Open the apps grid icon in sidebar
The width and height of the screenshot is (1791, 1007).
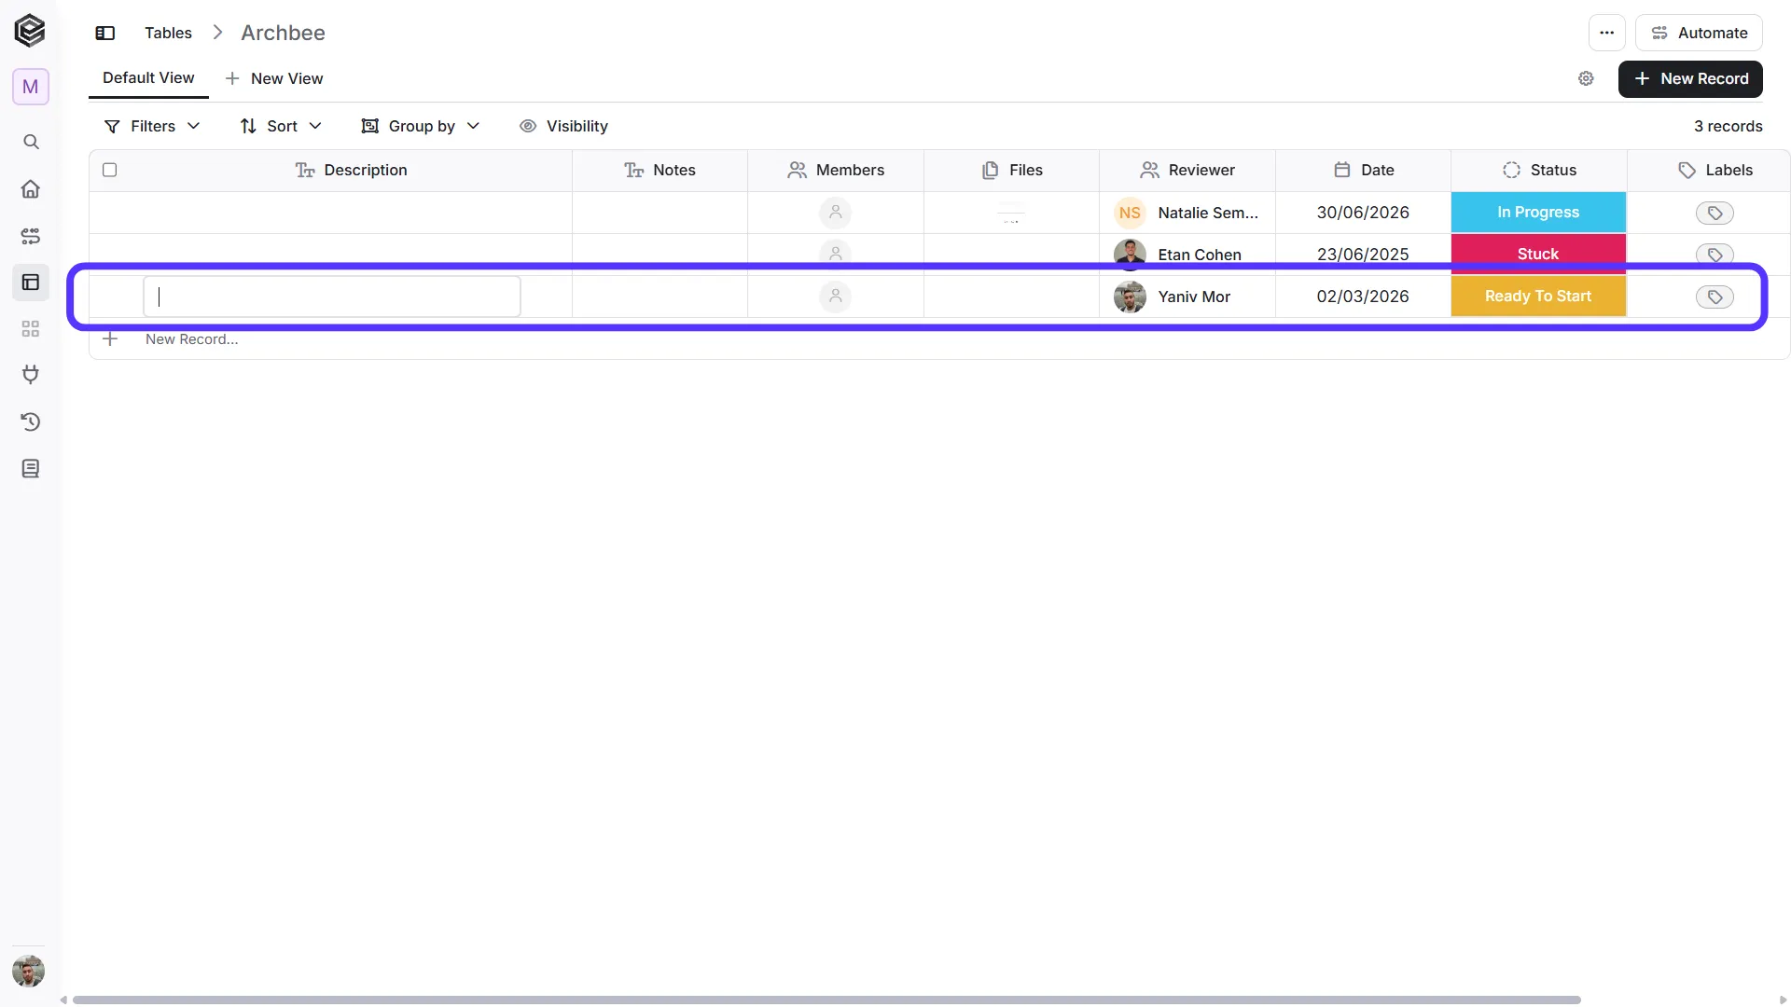pyautogui.click(x=31, y=329)
